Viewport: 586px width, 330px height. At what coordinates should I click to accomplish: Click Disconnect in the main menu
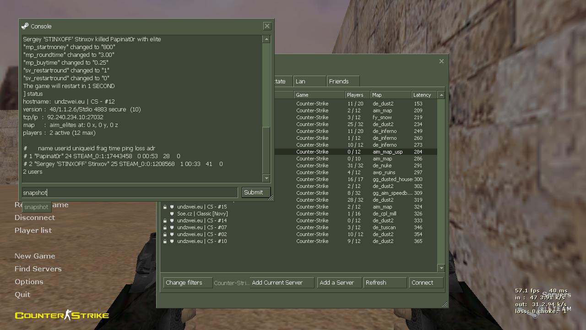tap(35, 218)
